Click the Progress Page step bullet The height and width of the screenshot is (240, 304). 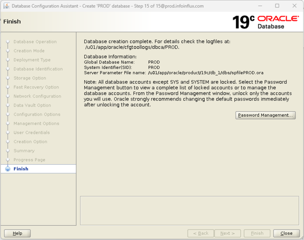point(8,160)
